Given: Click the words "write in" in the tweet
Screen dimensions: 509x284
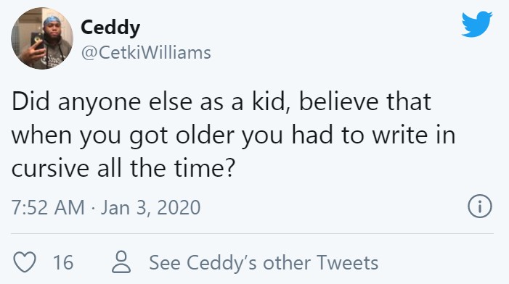Looking at the screenshot, I should pyautogui.click(x=414, y=135).
